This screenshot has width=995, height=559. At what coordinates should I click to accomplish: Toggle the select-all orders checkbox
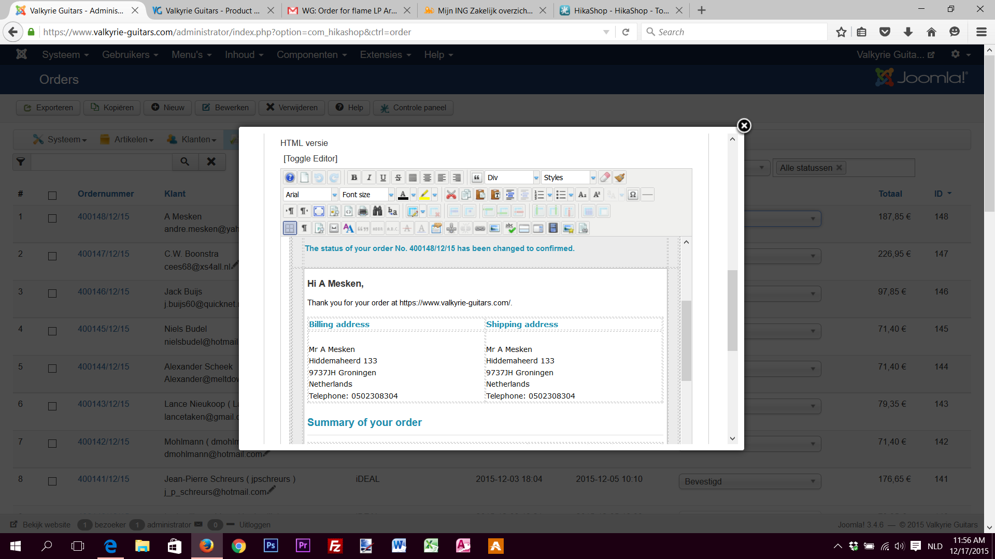(52, 195)
